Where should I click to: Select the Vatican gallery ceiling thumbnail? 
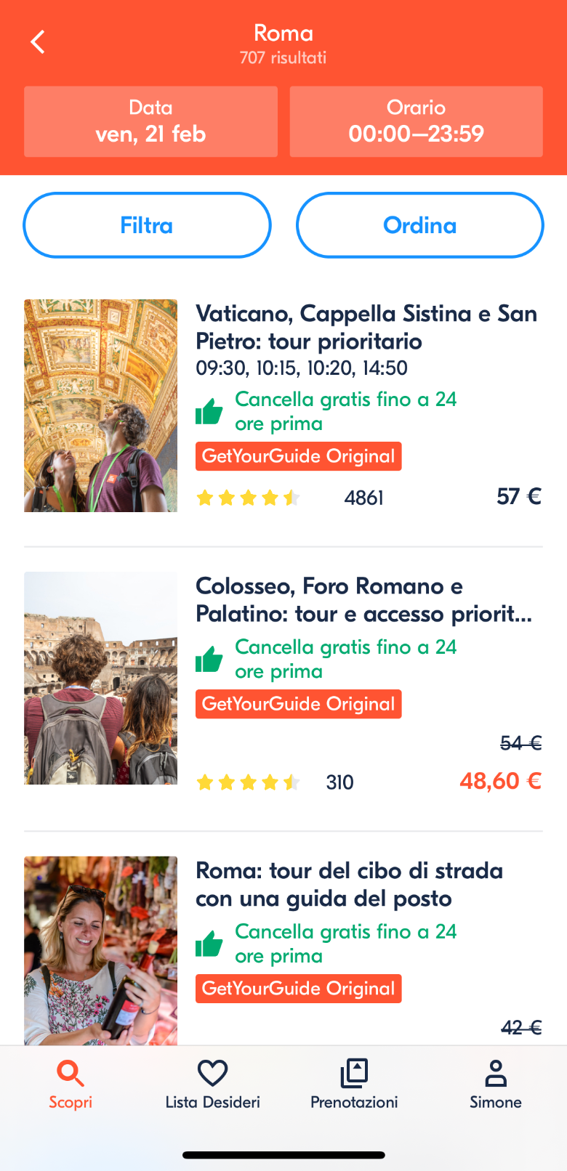tap(100, 405)
